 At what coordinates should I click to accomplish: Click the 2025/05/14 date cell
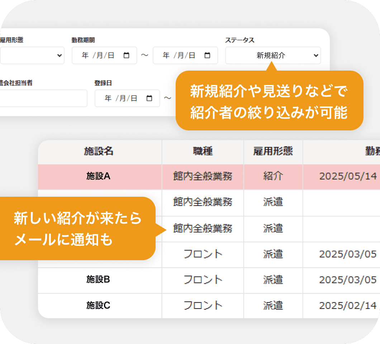[348, 176]
